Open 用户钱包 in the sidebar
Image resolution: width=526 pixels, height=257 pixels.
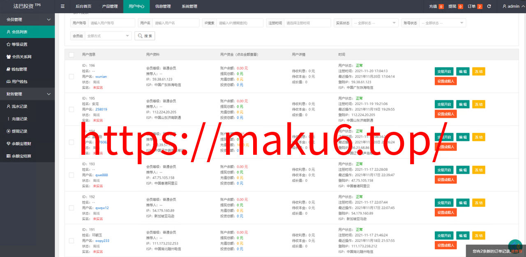point(27,82)
